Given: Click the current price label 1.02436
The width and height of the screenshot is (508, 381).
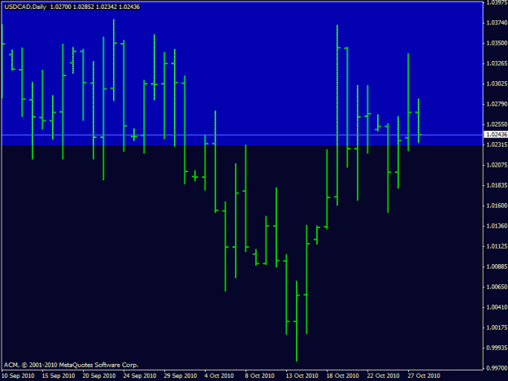Looking at the screenshot, I should 497,134.
